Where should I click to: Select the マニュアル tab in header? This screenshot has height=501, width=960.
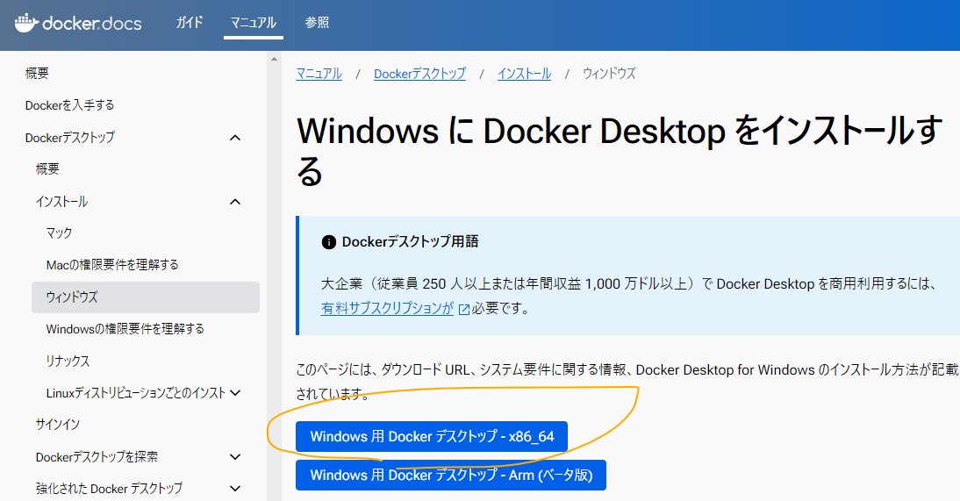coord(254,23)
